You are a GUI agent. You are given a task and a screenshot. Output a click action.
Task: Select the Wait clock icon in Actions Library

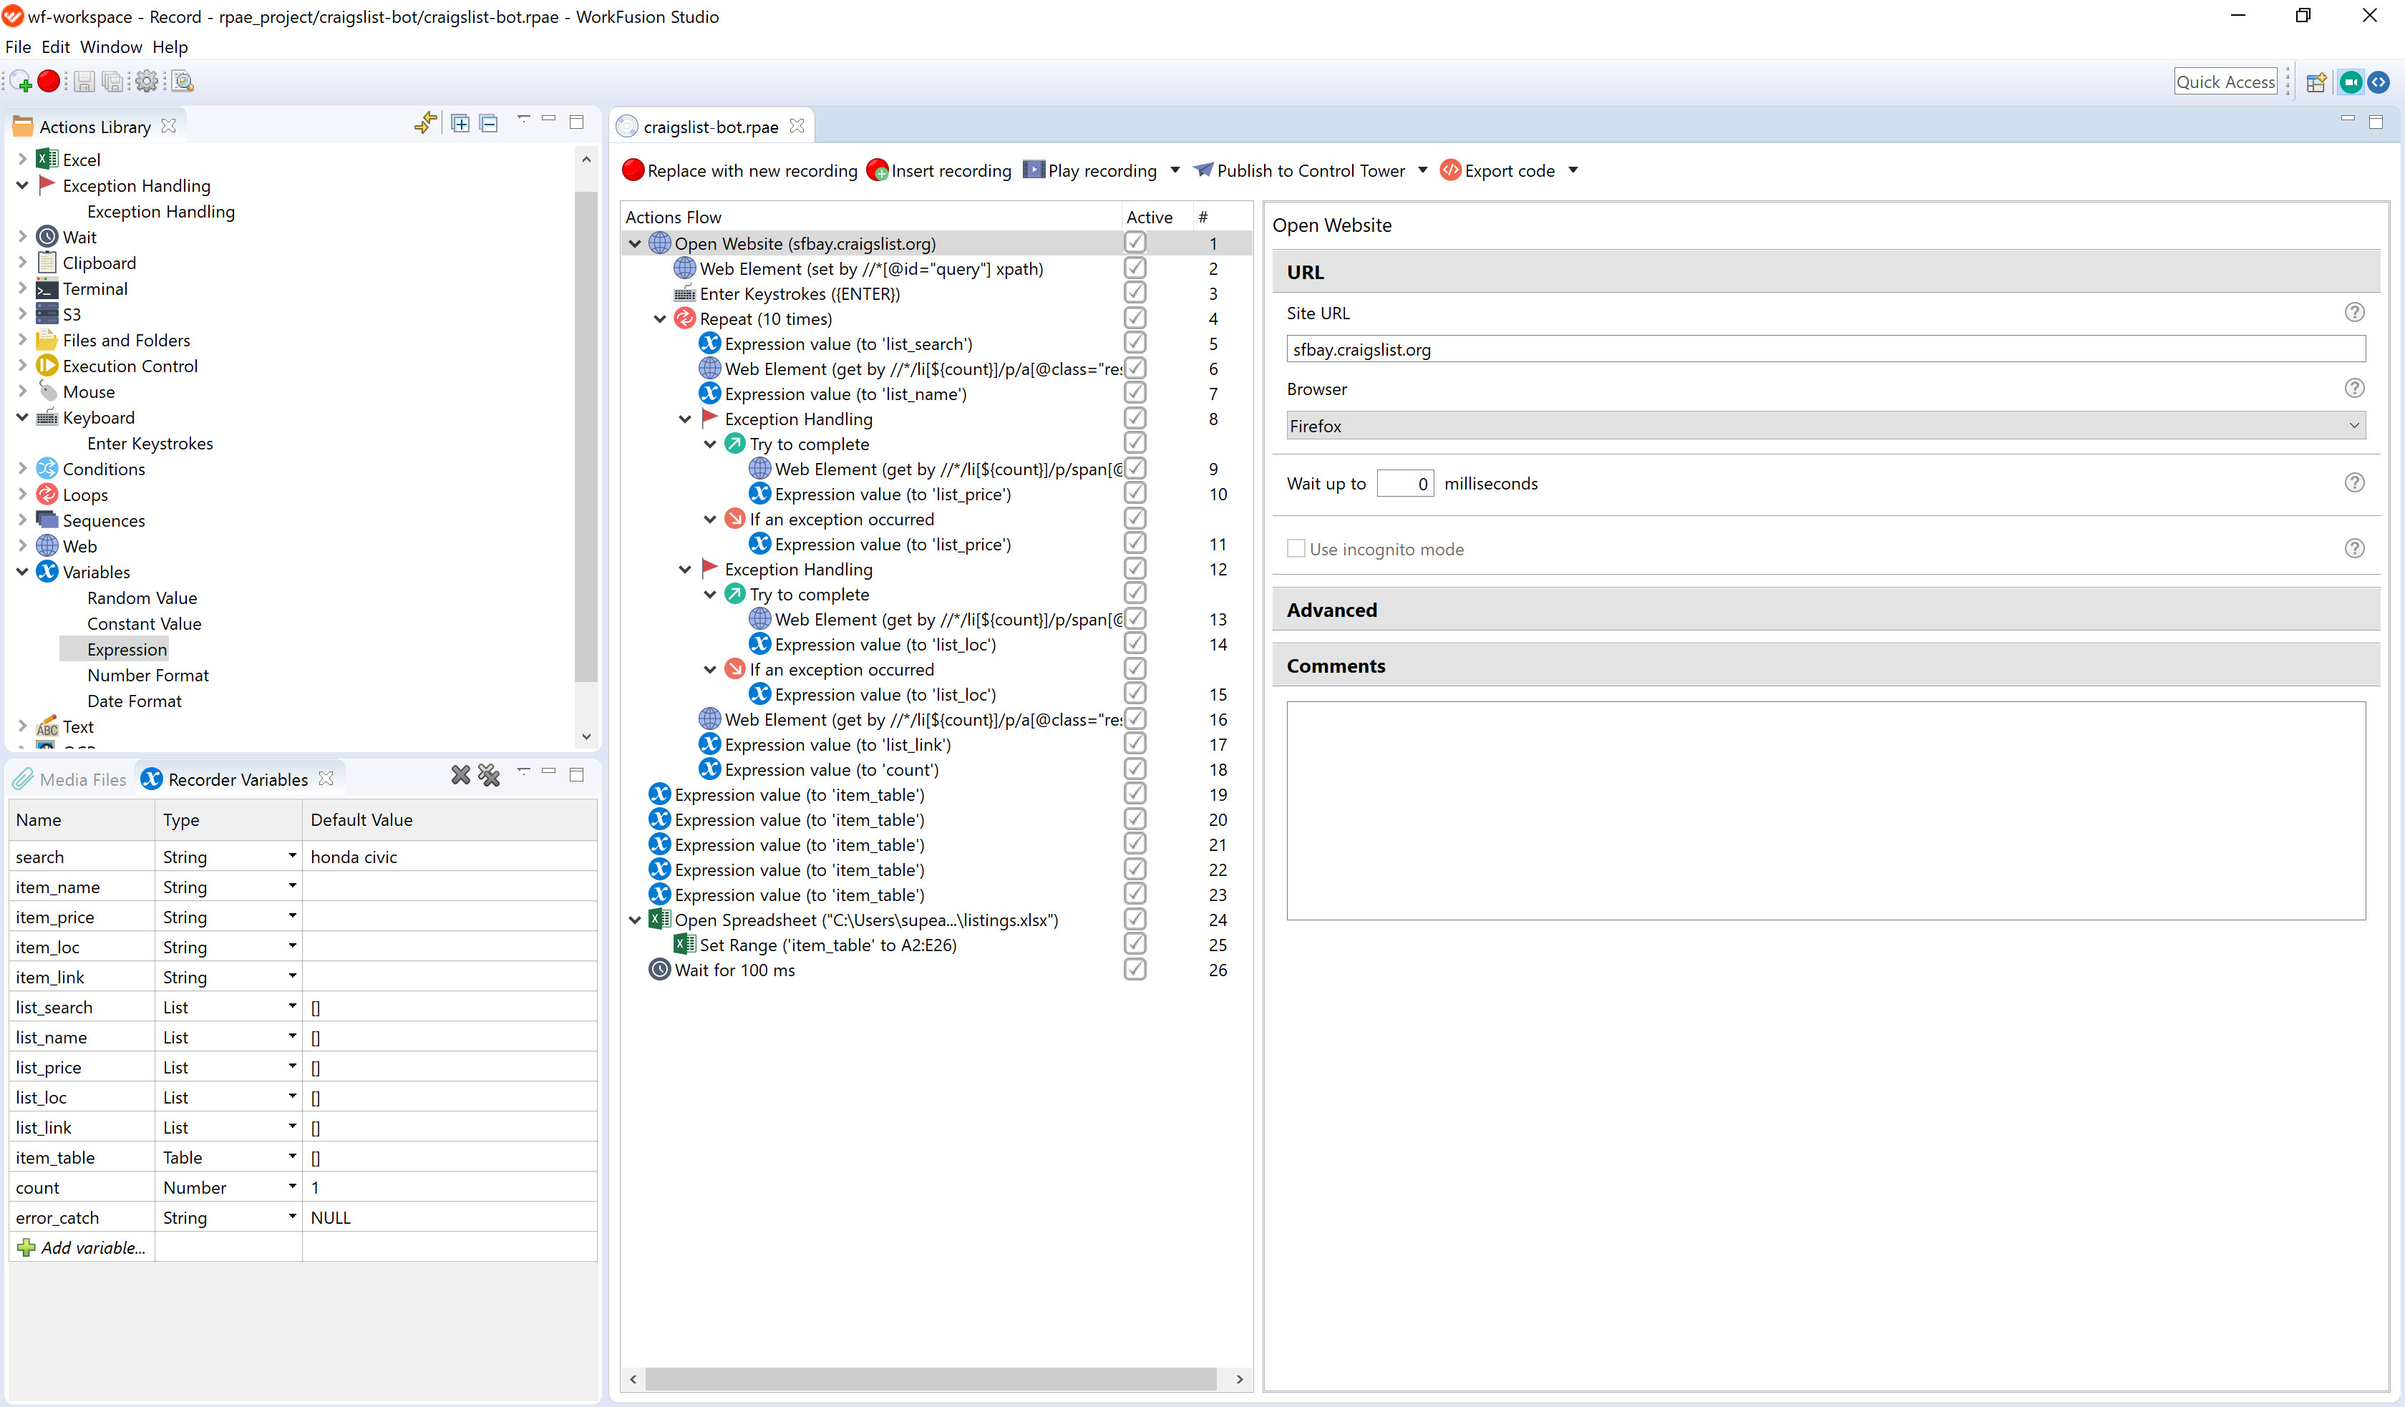(47, 237)
